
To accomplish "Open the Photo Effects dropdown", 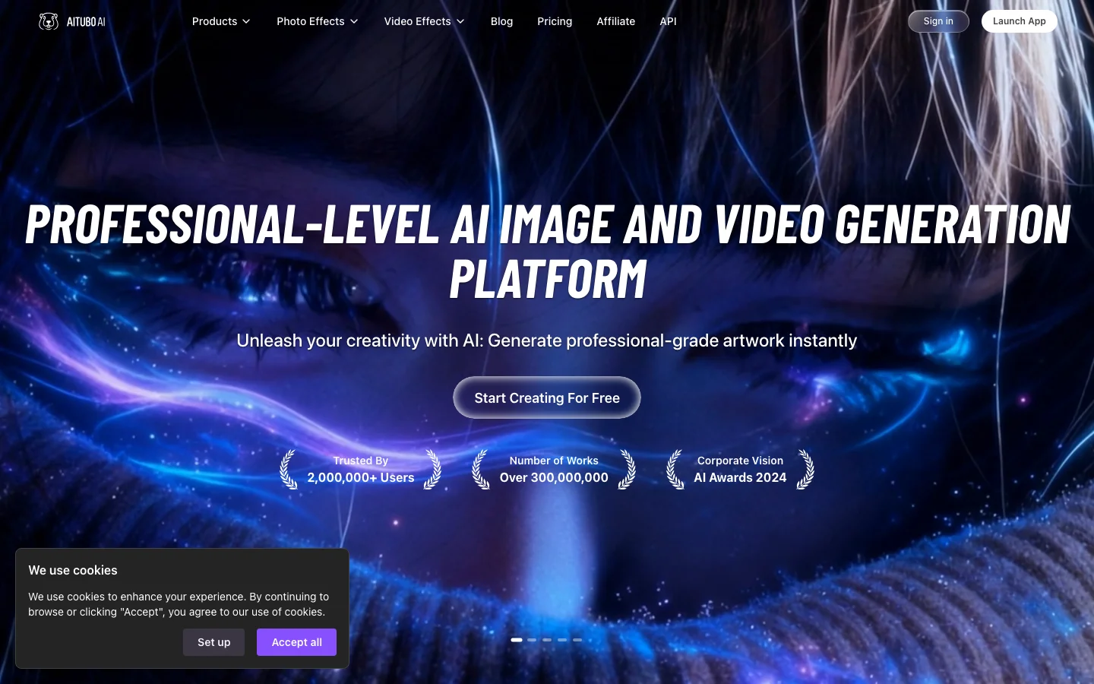I will [318, 21].
